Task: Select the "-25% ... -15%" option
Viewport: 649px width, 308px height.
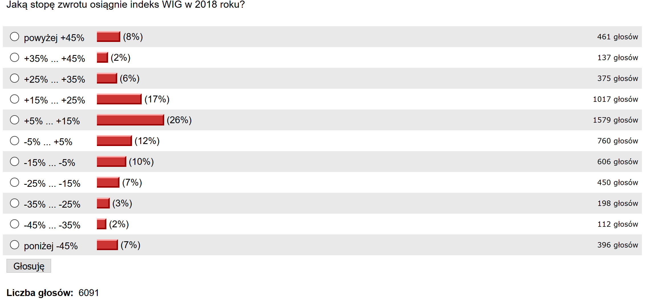Action: [x=15, y=182]
